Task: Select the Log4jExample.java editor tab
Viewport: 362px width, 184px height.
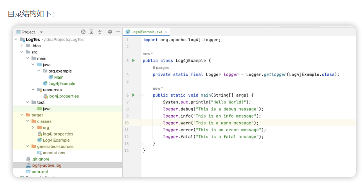Action: pyautogui.click(x=146, y=32)
